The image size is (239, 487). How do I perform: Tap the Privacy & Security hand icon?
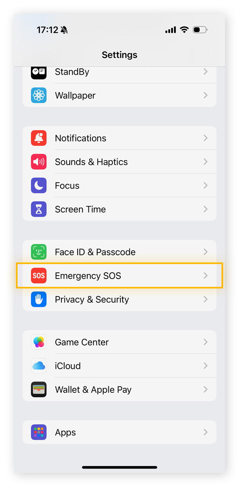click(x=39, y=299)
